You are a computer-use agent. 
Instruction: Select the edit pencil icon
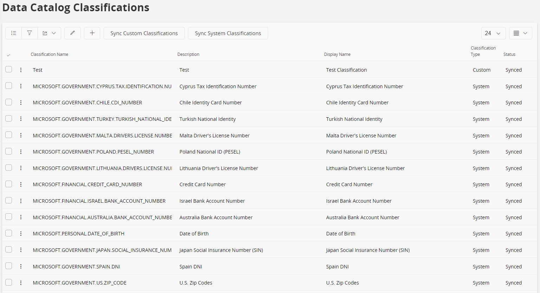pos(72,33)
